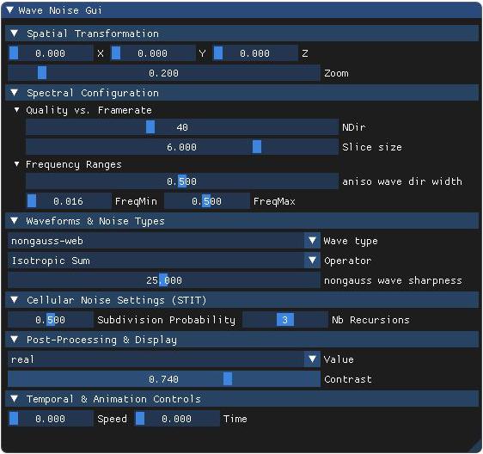483x454 pixels.
Task: Click the FreqMin slider
Action: coord(69,201)
